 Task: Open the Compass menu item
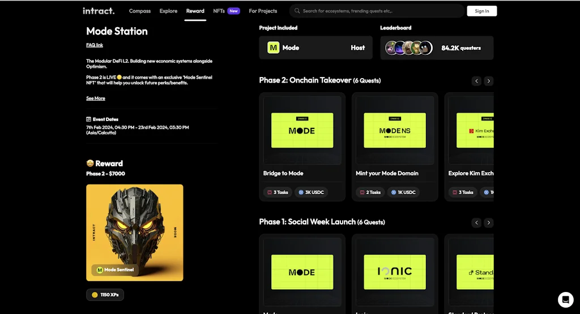[140, 11]
